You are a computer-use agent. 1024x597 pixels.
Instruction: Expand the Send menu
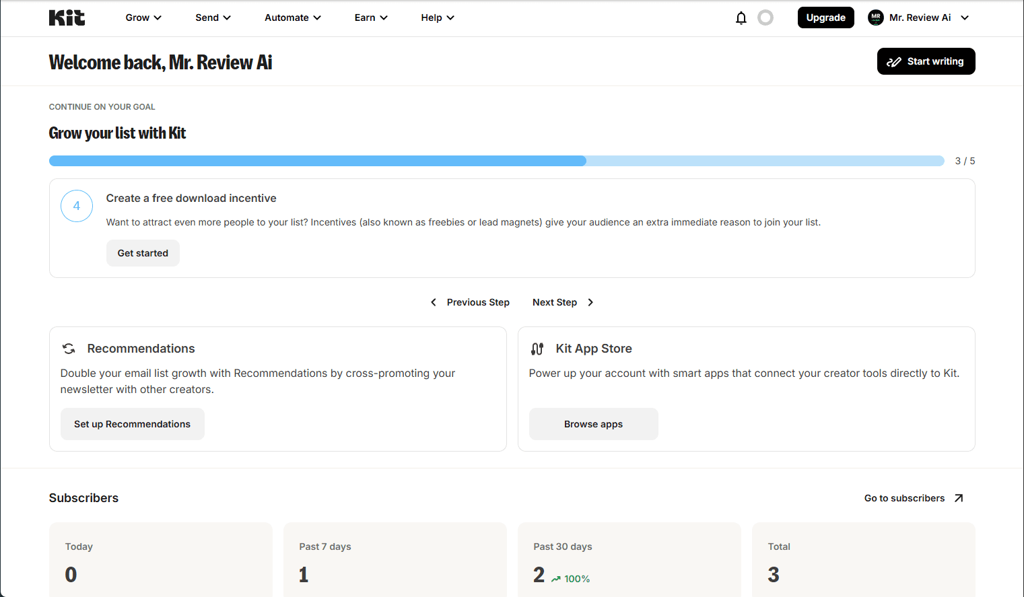point(213,17)
